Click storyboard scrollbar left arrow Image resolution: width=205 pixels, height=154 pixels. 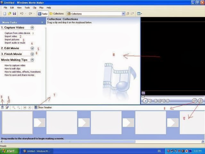point(2,141)
